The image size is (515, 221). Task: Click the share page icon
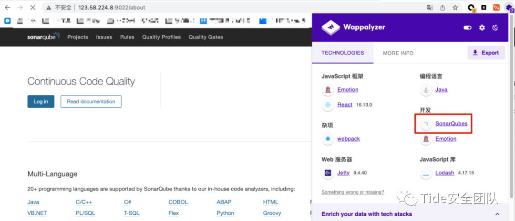443,7
